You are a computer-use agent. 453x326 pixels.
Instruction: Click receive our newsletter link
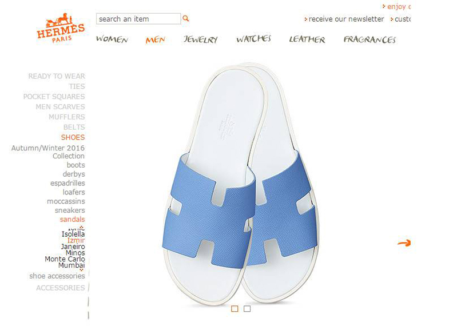point(346,19)
